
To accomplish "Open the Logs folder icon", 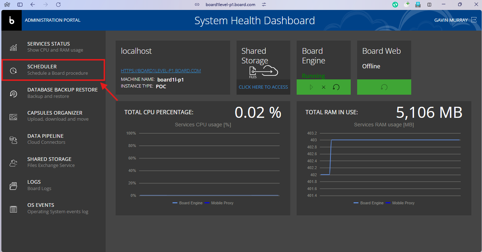I will [x=13, y=186].
